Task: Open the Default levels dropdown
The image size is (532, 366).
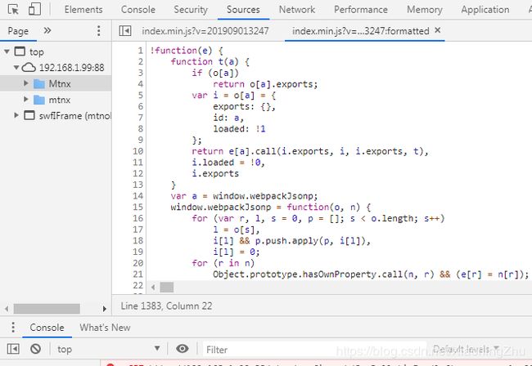Action: point(466,349)
